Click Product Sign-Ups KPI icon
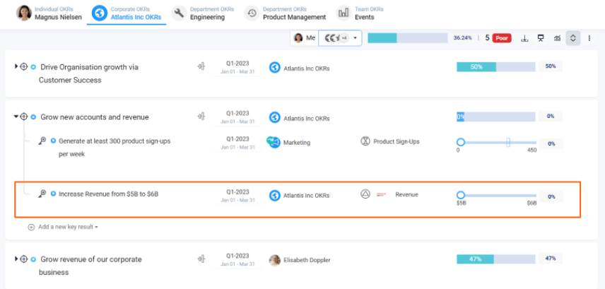605x289 pixels. click(x=365, y=141)
